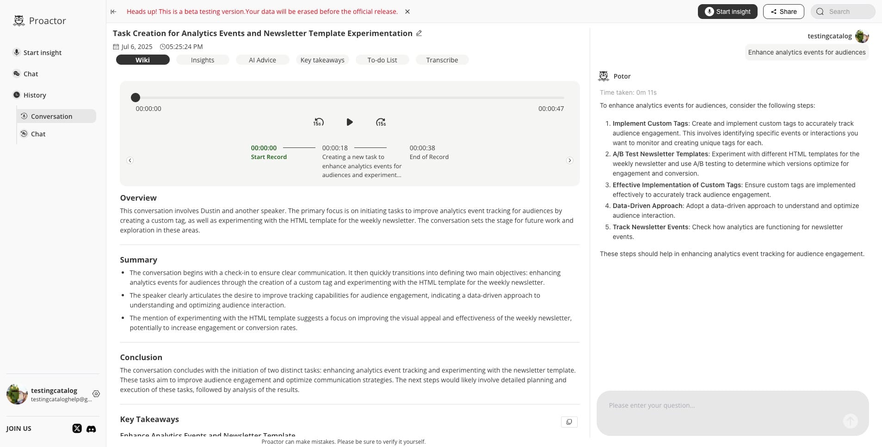Switch to the Insights tab
This screenshot has height=447, width=882.
point(203,60)
